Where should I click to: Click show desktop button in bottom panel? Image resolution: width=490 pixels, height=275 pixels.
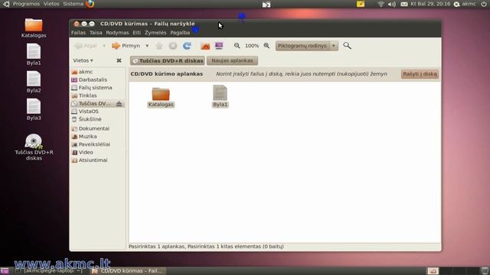point(5,271)
